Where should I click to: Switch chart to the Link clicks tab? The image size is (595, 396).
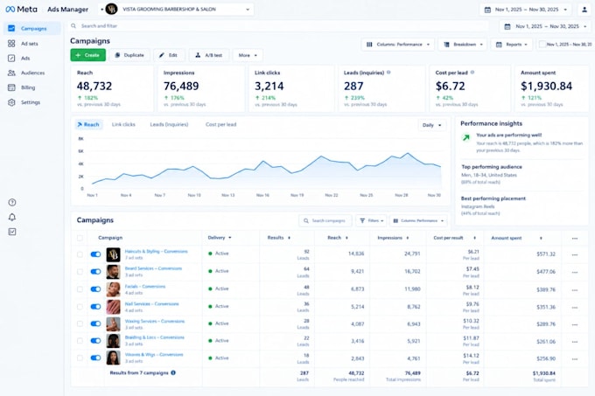pos(123,124)
